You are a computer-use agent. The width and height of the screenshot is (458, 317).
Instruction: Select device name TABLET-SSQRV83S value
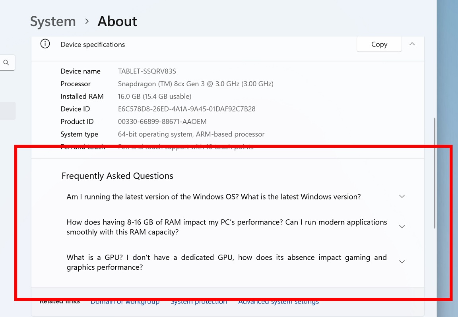point(147,71)
